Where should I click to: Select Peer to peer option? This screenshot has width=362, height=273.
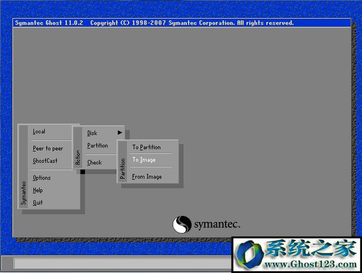tap(48, 149)
